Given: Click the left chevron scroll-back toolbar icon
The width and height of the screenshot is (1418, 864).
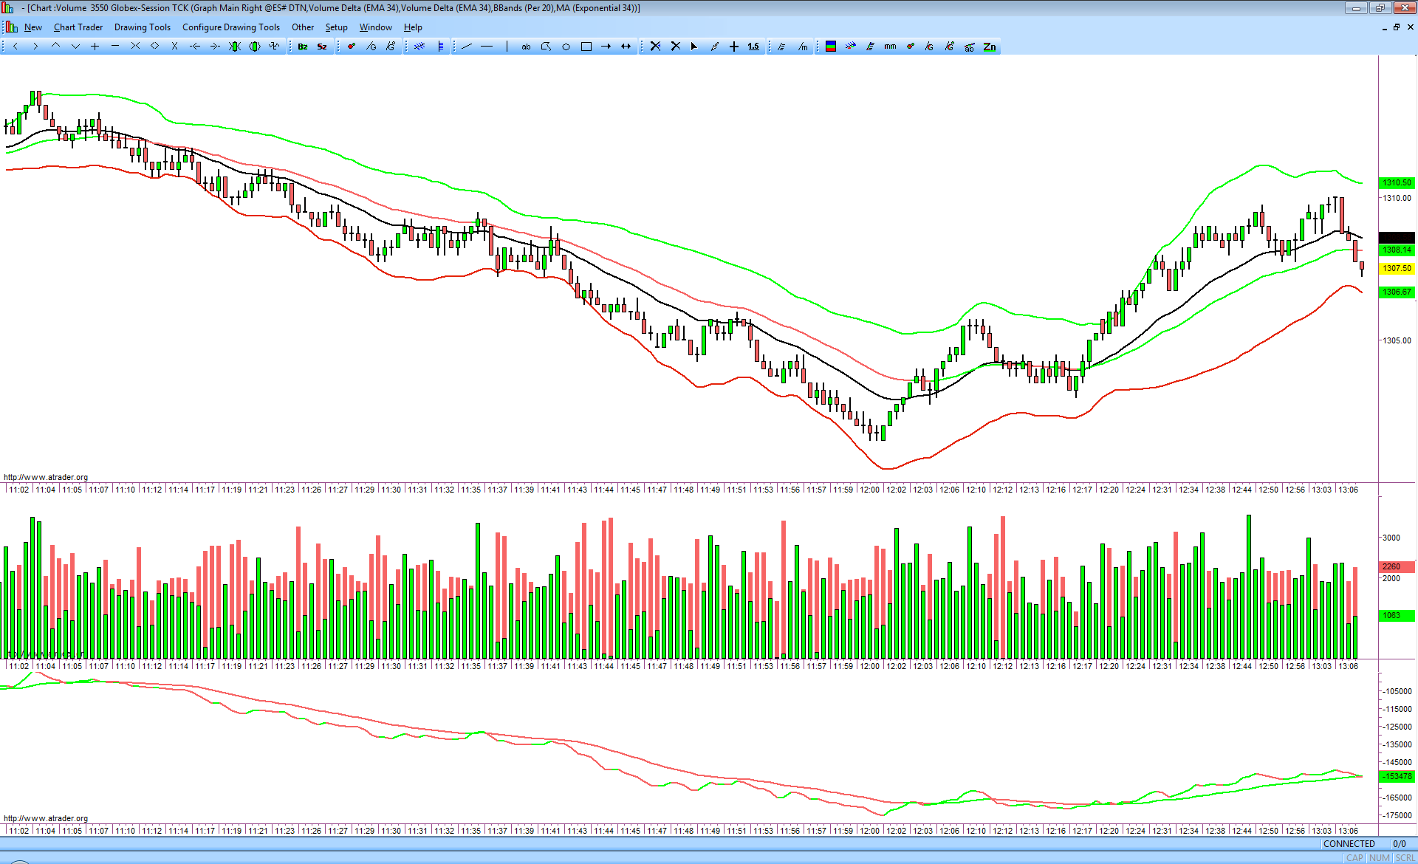Looking at the screenshot, I should 16,47.
